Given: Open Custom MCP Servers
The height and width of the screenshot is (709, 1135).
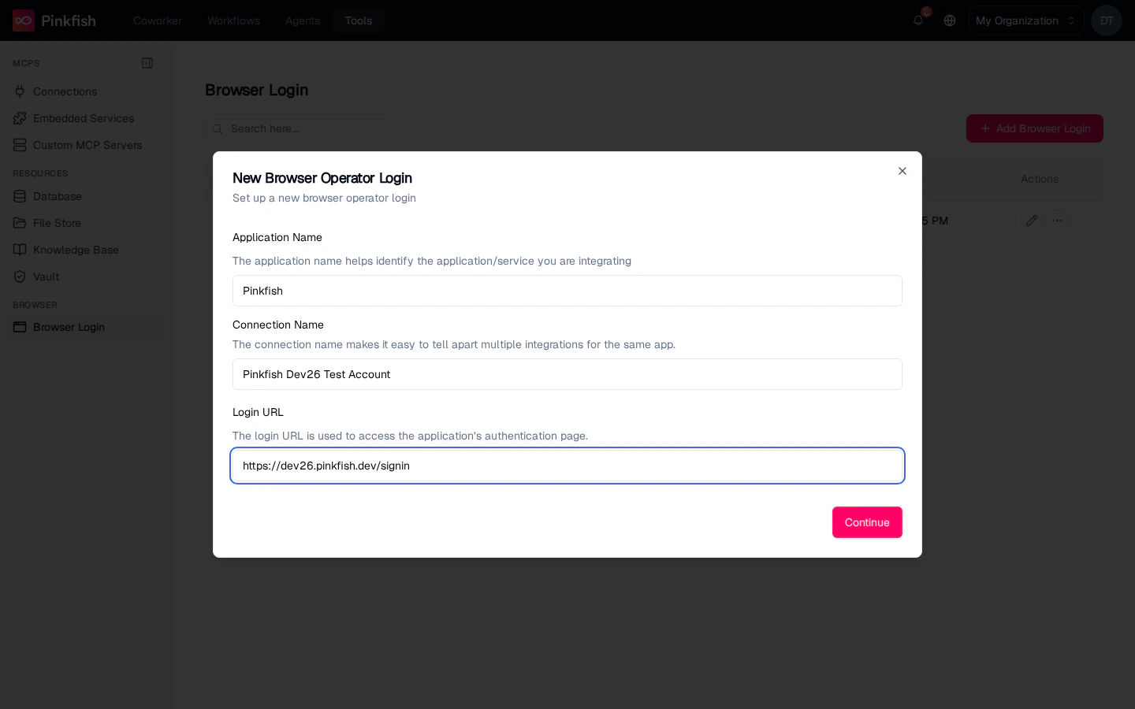Looking at the screenshot, I should [x=87, y=145].
